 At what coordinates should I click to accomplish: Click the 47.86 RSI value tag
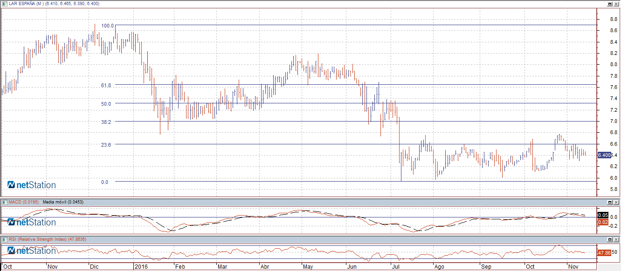coord(604,253)
